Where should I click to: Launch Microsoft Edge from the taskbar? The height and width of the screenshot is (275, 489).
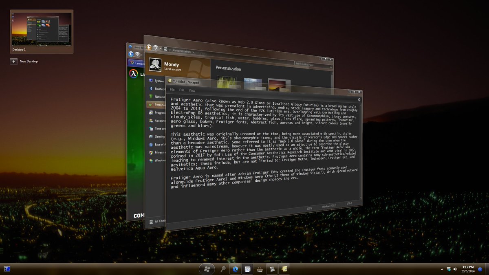235,269
